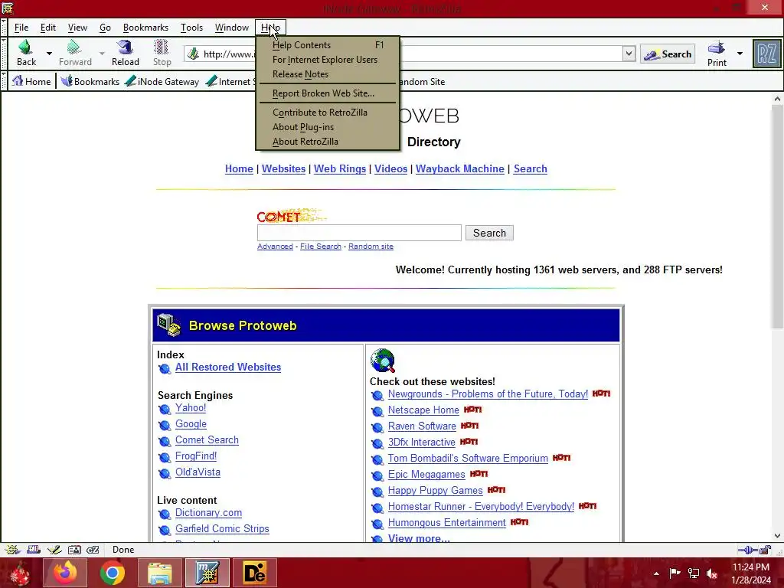Choose About RetroZilla
This screenshot has width=784, height=588.
(328, 142)
